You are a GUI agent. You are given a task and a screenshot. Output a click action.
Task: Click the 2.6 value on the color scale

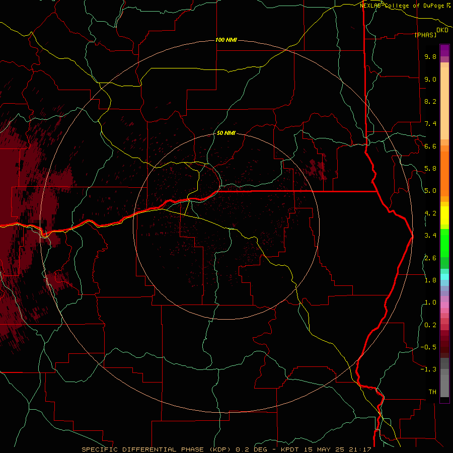(430, 258)
